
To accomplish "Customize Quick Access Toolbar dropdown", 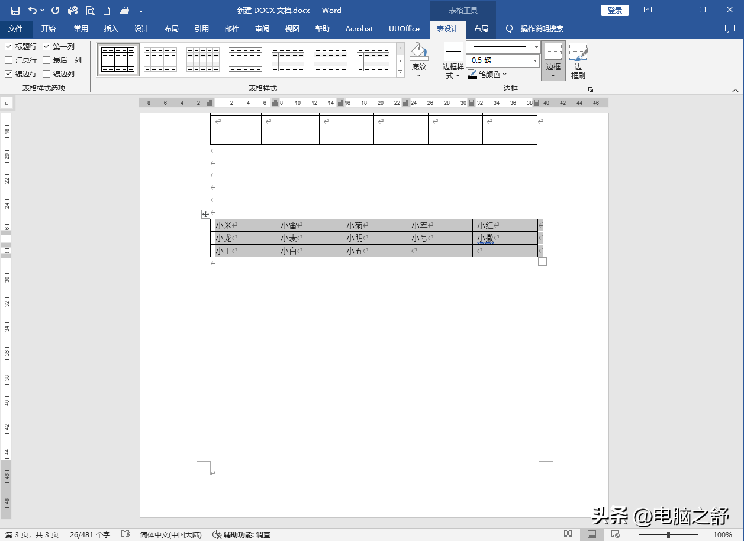I will click(x=141, y=10).
